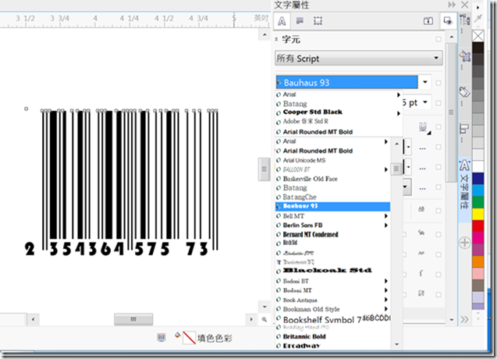The width and height of the screenshot is (497, 359).
Task: Click the zoom magnifier icon by horizontal scrollbar
Action: pyautogui.click(x=264, y=319)
